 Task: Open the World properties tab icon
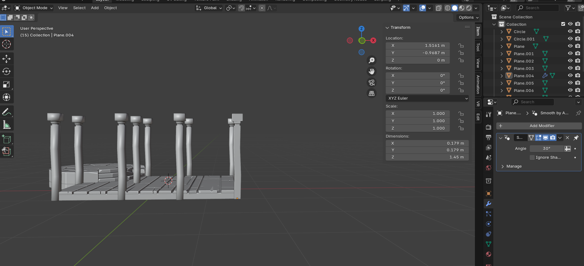click(x=488, y=168)
